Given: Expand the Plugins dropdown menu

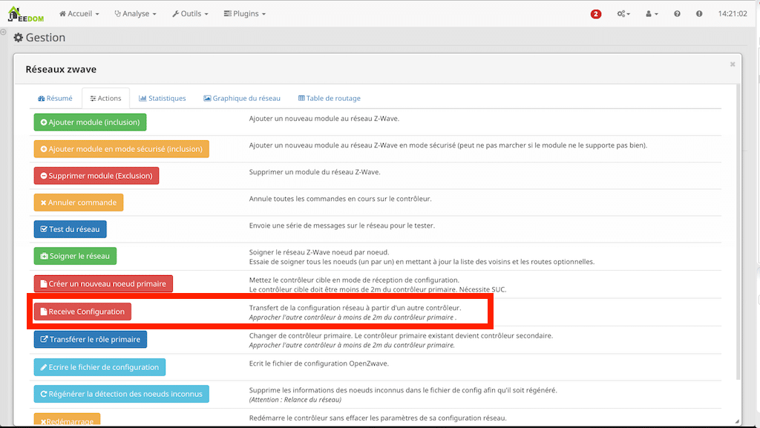Looking at the screenshot, I should pos(244,14).
